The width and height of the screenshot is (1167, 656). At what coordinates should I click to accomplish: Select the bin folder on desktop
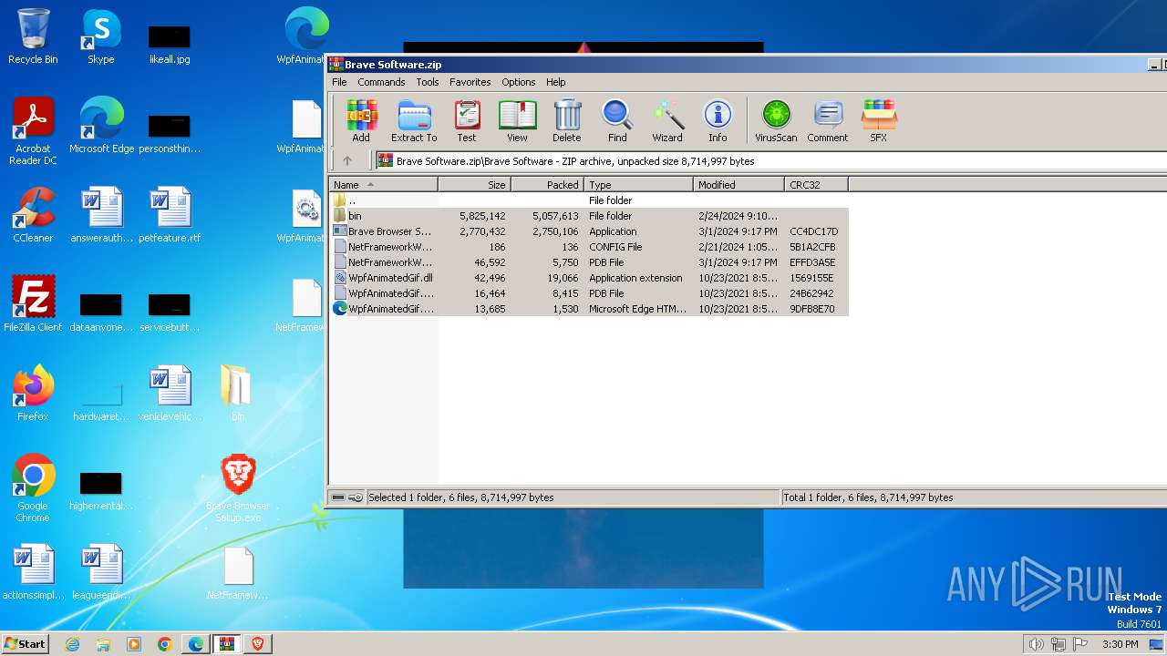(x=237, y=394)
